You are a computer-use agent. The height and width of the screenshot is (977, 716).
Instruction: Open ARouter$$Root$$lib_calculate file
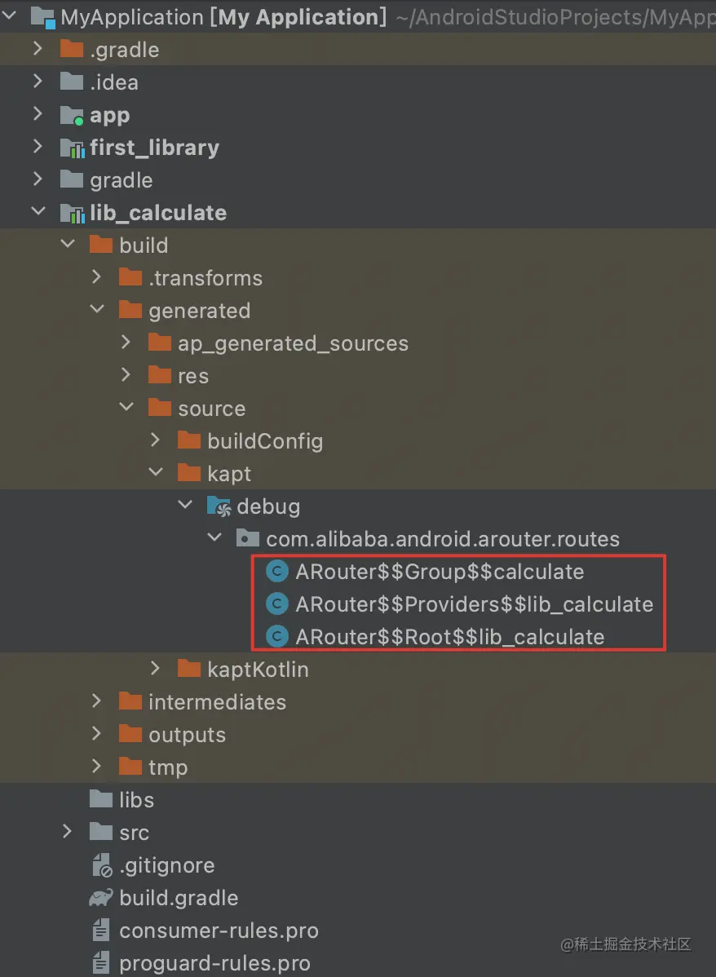click(x=449, y=637)
